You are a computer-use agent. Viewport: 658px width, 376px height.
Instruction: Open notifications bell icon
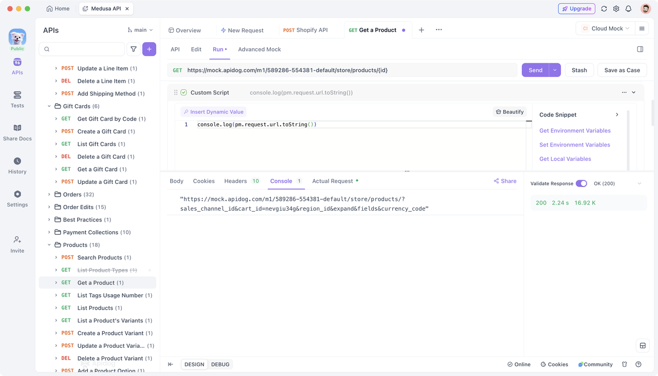coord(628,9)
